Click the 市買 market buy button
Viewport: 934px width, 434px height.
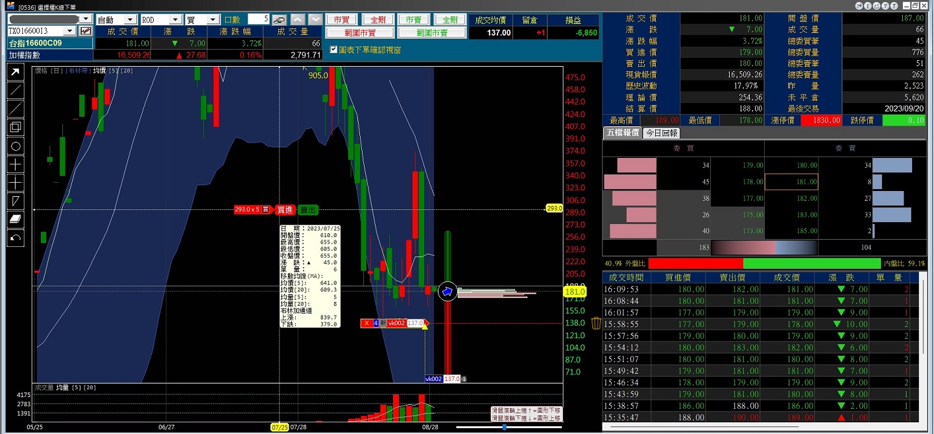(x=341, y=20)
